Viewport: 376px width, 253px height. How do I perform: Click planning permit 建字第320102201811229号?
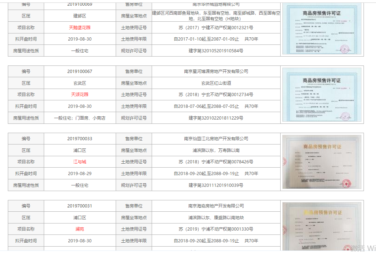point(216,118)
